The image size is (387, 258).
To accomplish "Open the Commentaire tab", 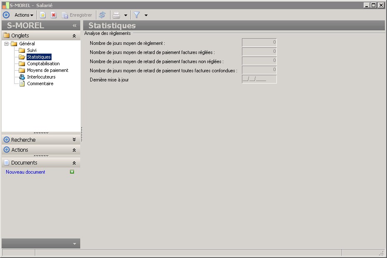I will (40, 84).
